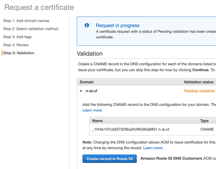Click the Request in progress heading
Image resolution: width=216 pixels, height=169 pixels.
click(118, 26)
